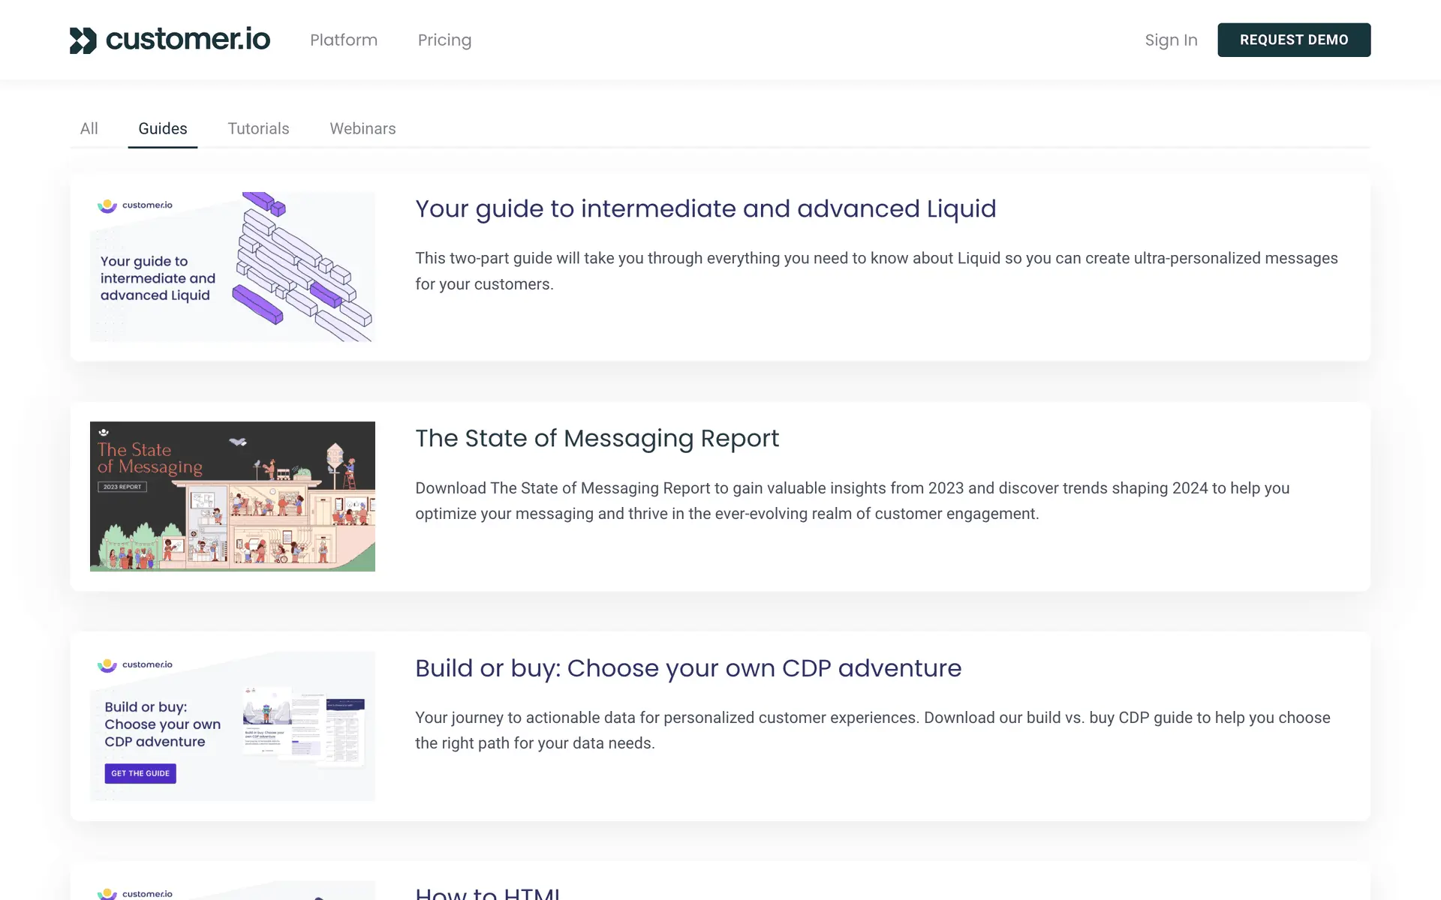This screenshot has width=1441, height=900.
Task: Select the Guides tab
Action: pyautogui.click(x=163, y=128)
